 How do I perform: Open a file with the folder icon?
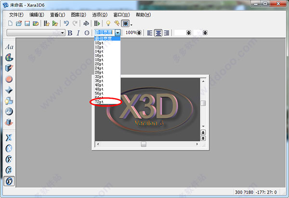coord(19,24)
